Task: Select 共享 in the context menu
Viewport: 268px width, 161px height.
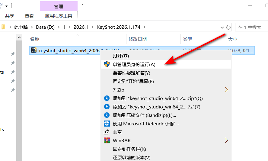Action: click(166, 132)
